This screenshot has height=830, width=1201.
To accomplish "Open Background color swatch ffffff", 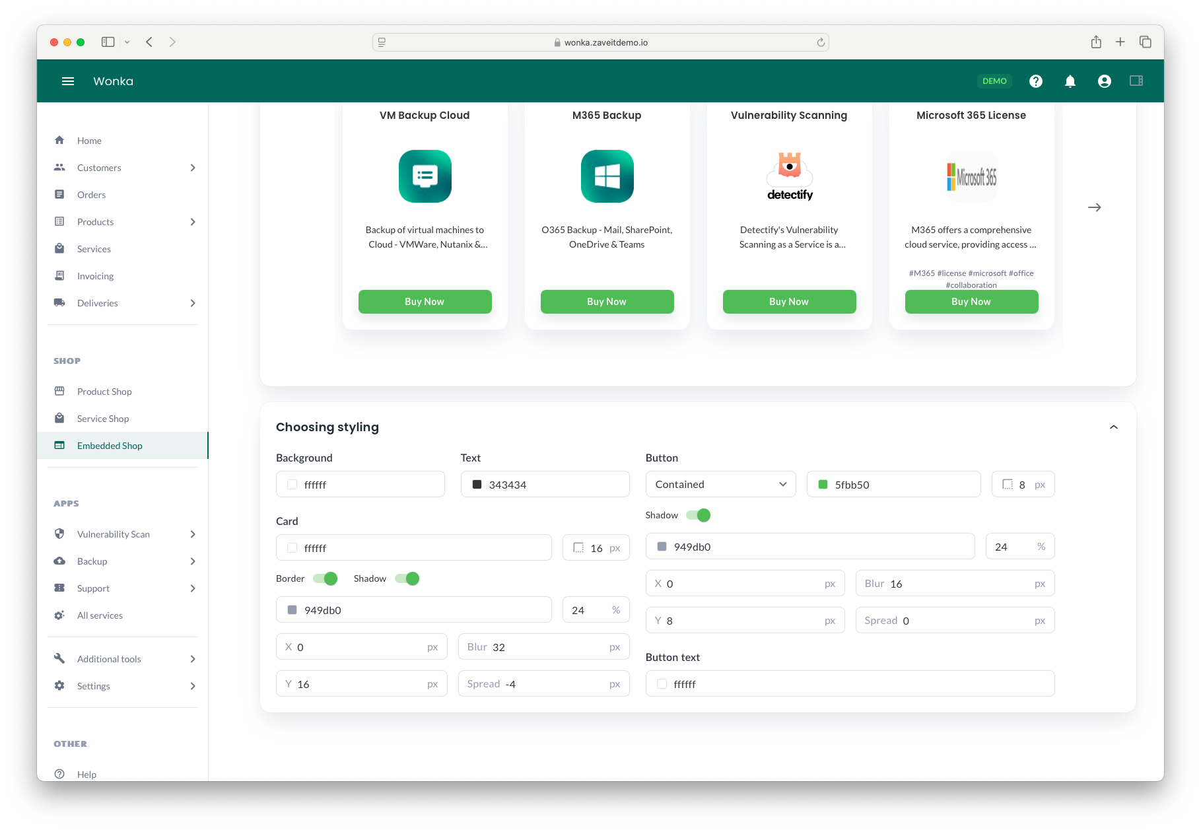I will pos(292,485).
